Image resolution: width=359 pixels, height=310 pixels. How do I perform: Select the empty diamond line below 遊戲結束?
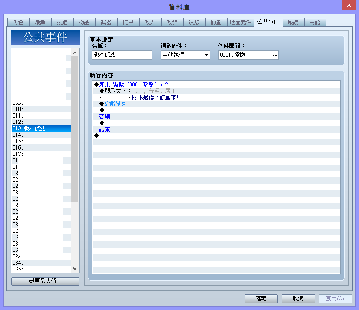click(x=216, y=110)
